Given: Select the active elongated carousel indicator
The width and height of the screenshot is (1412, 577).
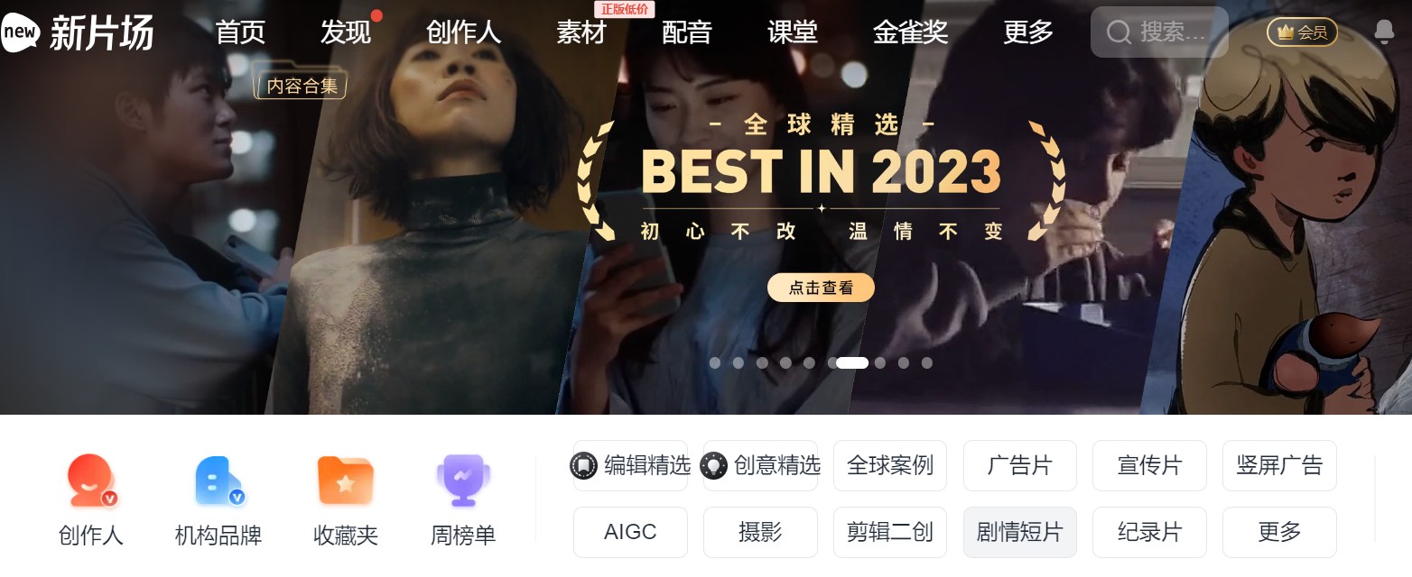Looking at the screenshot, I should point(852,363).
